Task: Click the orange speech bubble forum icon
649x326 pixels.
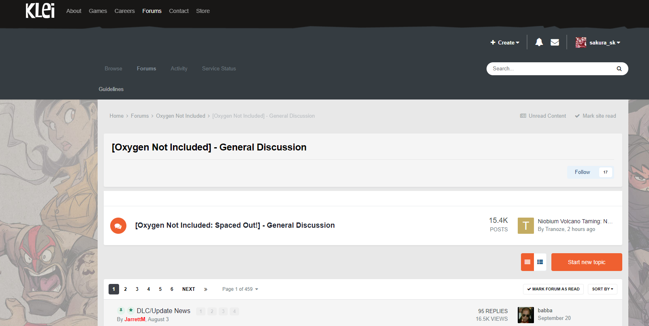Action: click(x=118, y=226)
